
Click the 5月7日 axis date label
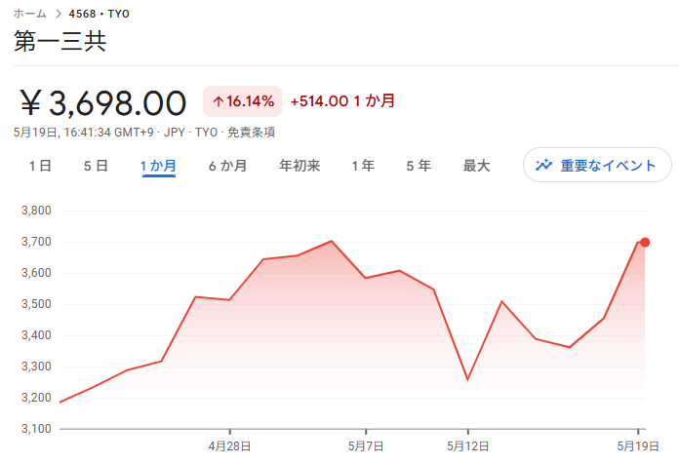pos(366,446)
